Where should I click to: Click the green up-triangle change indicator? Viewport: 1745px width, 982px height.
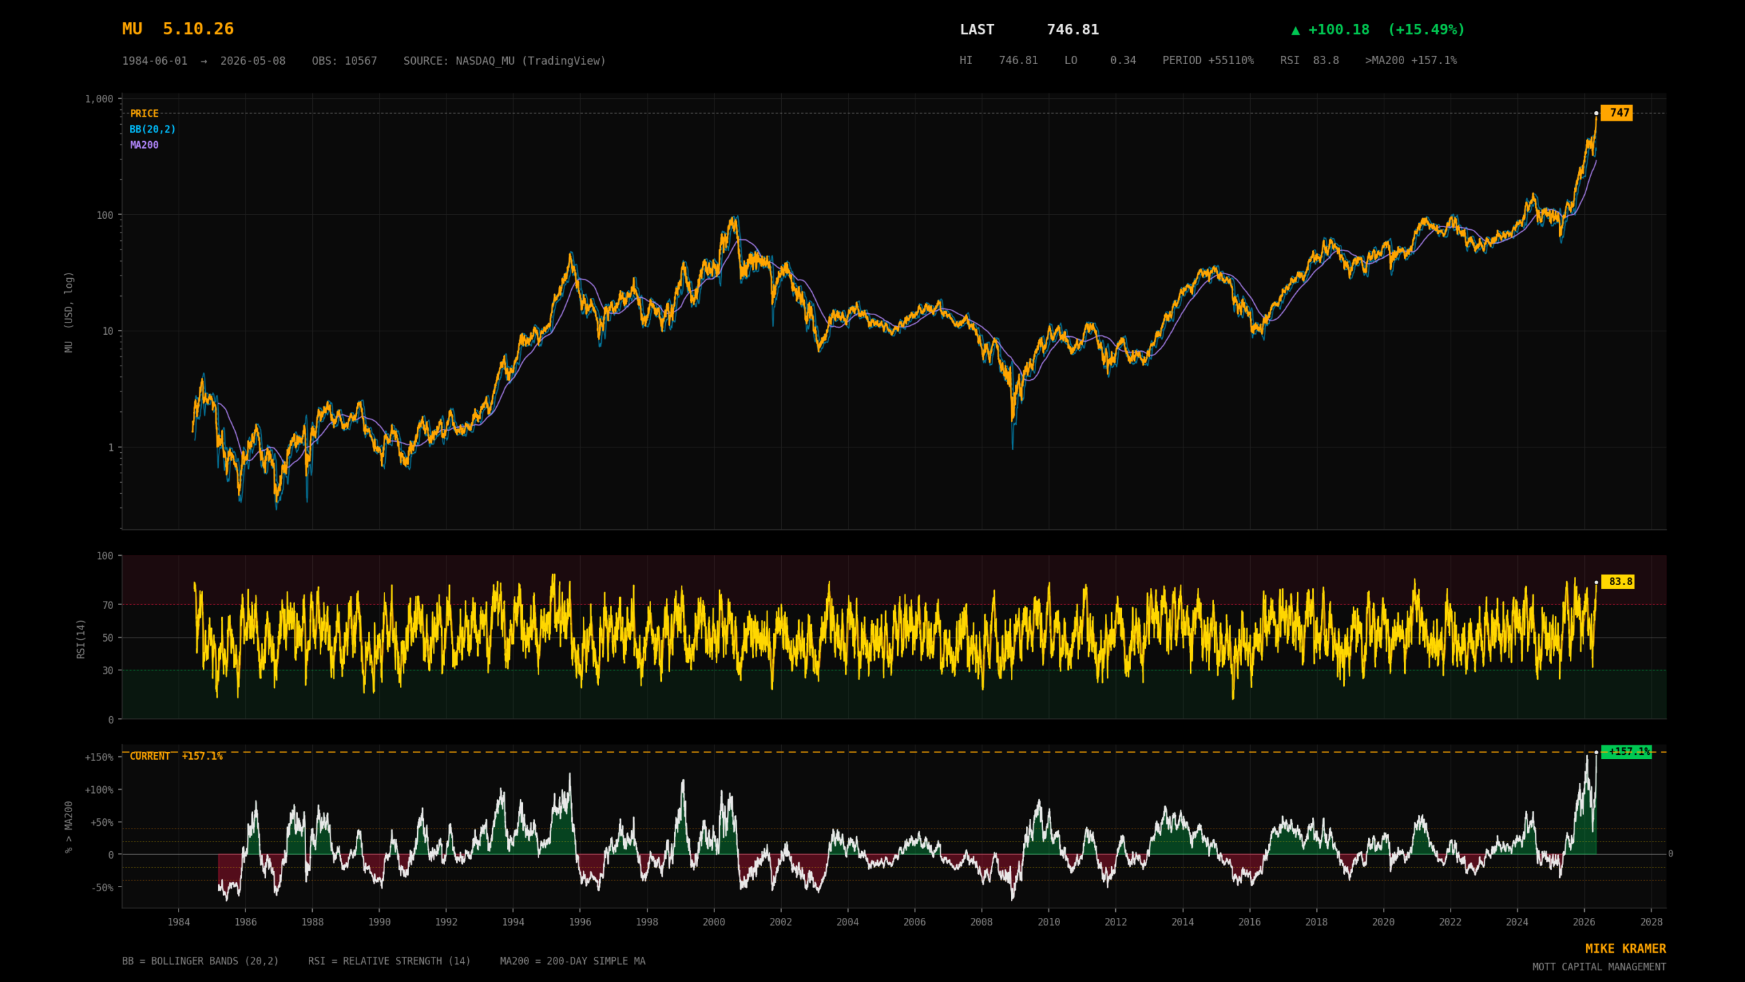[1295, 30]
